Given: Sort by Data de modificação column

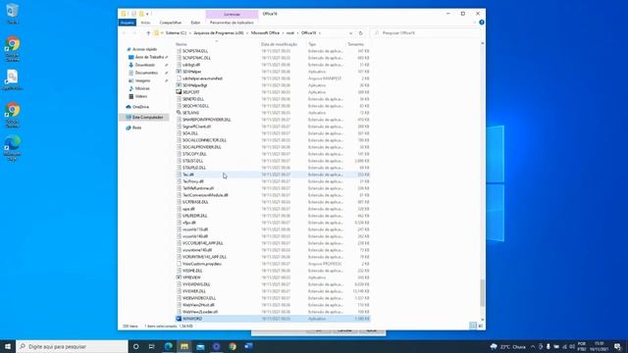Looking at the screenshot, I should pos(279,44).
